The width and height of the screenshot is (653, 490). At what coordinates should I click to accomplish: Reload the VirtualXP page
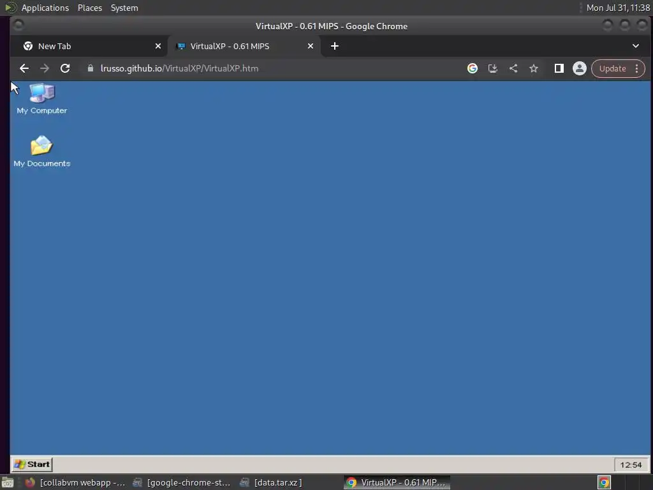[x=65, y=68]
